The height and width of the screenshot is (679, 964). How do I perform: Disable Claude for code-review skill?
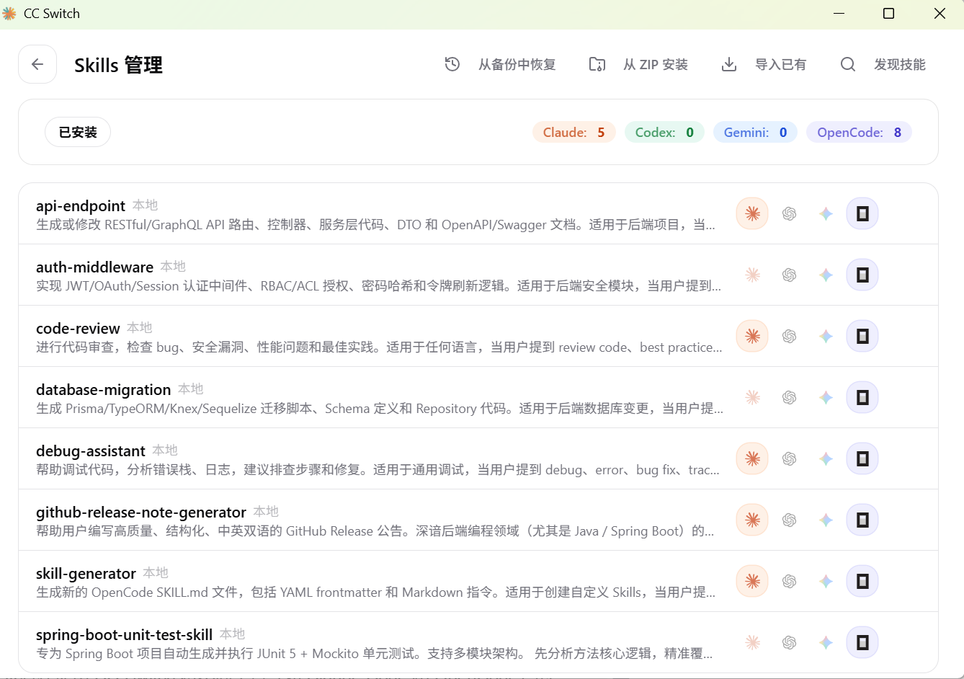click(752, 336)
